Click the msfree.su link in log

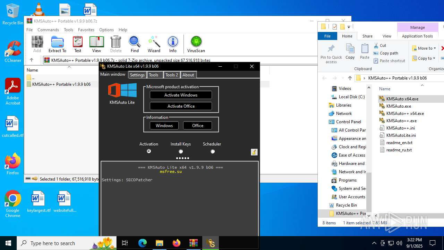click(171, 172)
